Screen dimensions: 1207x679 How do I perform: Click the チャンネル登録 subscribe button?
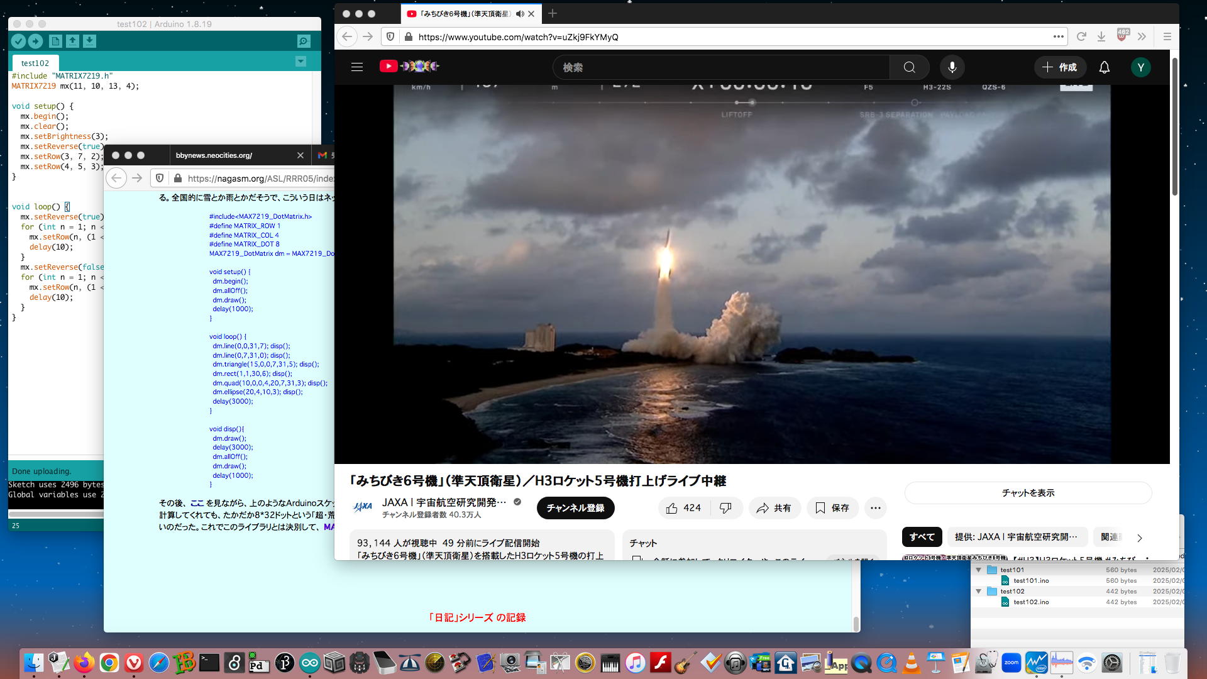coord(575,508)
